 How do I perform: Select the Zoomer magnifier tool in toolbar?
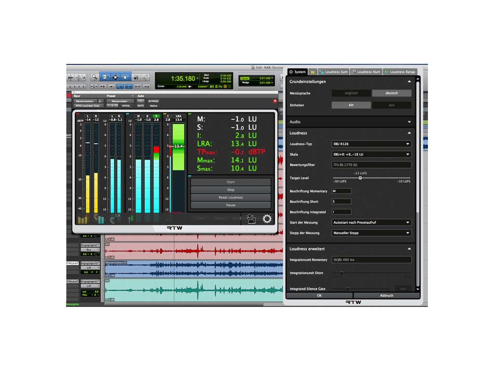tap(94, 77)
